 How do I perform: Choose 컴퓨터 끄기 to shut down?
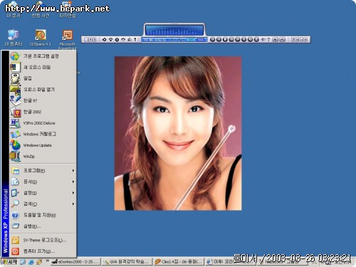click(43, 251)
